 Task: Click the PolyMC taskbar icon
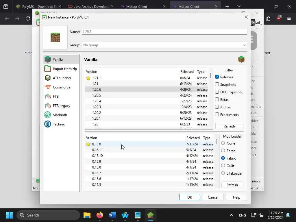(x=150, y=215)
